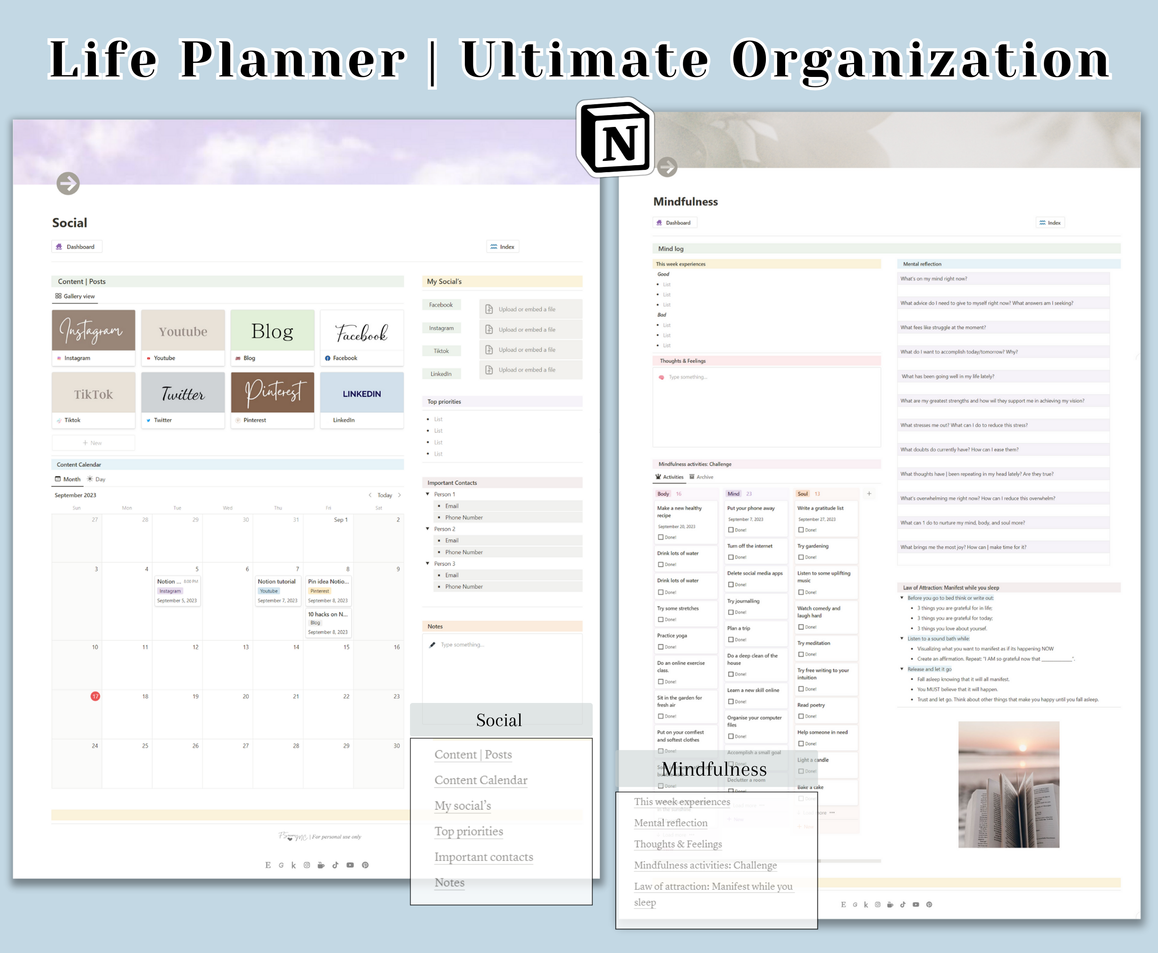Open Instagram footer icon on Mindfulness page
The image size is (1158, 953).
pos(877,905)
